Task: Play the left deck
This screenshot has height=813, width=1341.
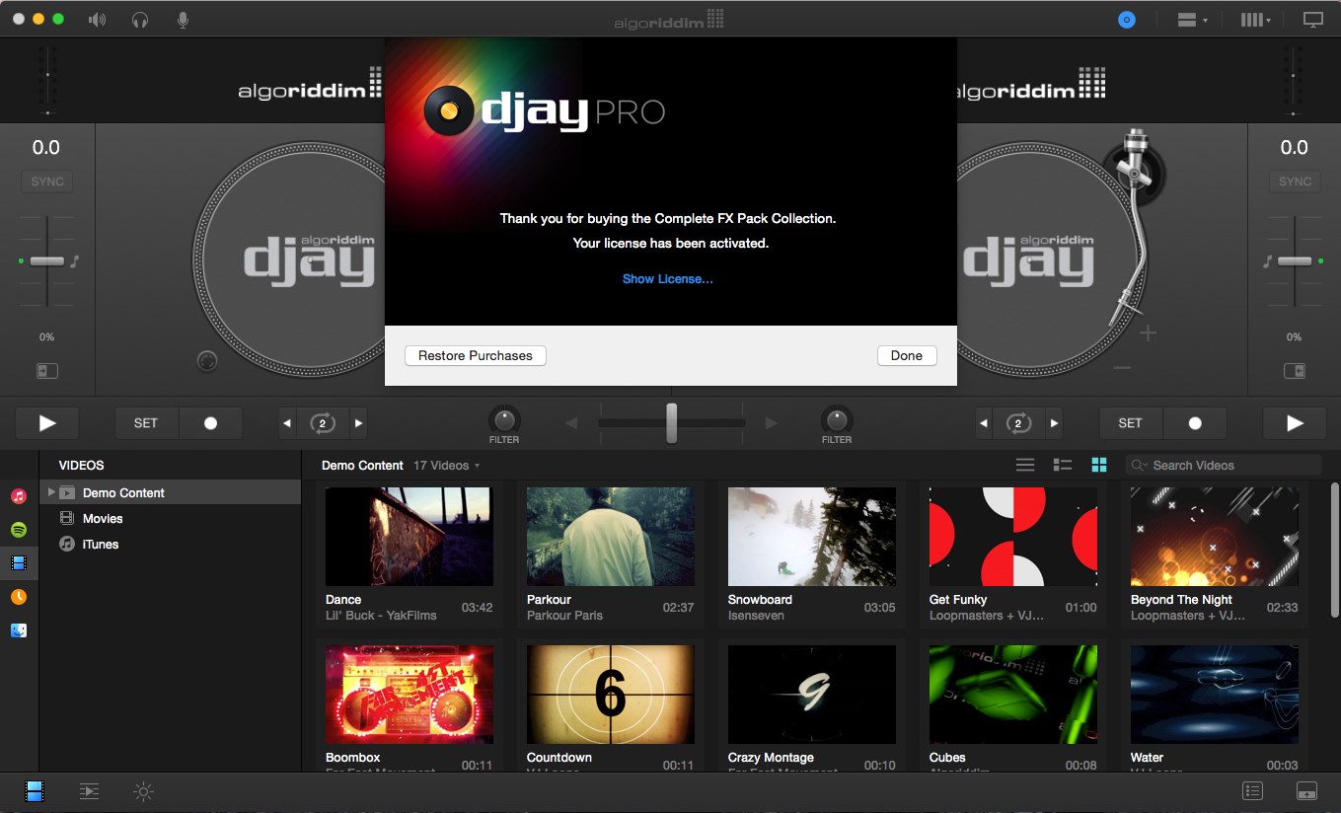Action: [46, 423]
